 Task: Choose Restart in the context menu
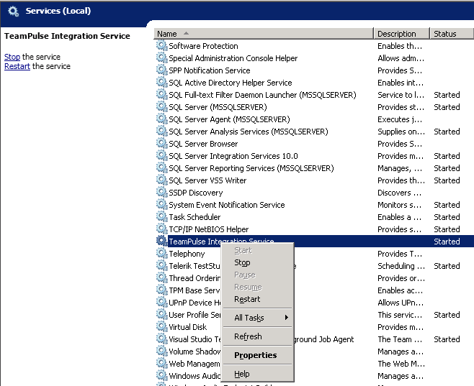click(258, 299)
